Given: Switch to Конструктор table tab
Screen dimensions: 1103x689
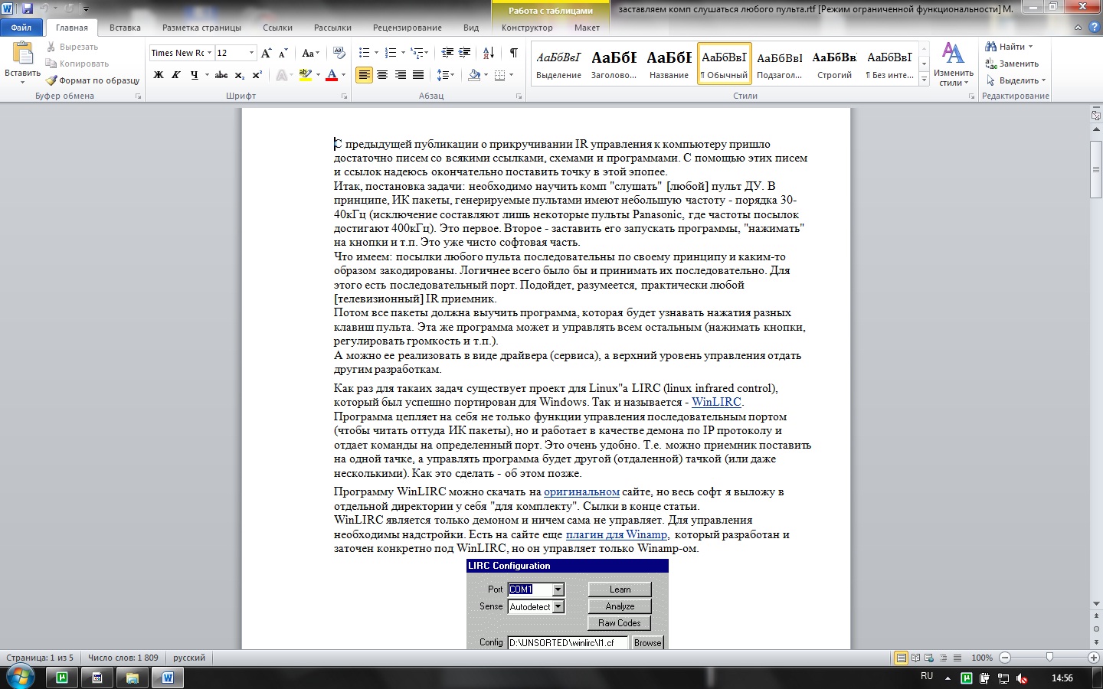Looking at the screenshot, I should [x=527, y=28].
